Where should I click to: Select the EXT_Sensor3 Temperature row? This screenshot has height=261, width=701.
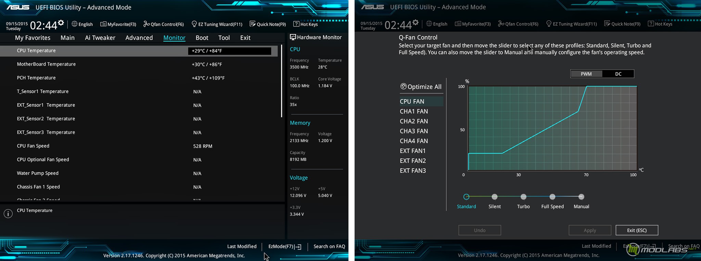[139, 133]
